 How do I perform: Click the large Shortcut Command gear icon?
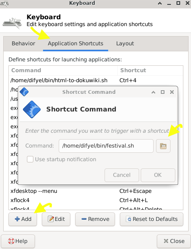point(32,109)
